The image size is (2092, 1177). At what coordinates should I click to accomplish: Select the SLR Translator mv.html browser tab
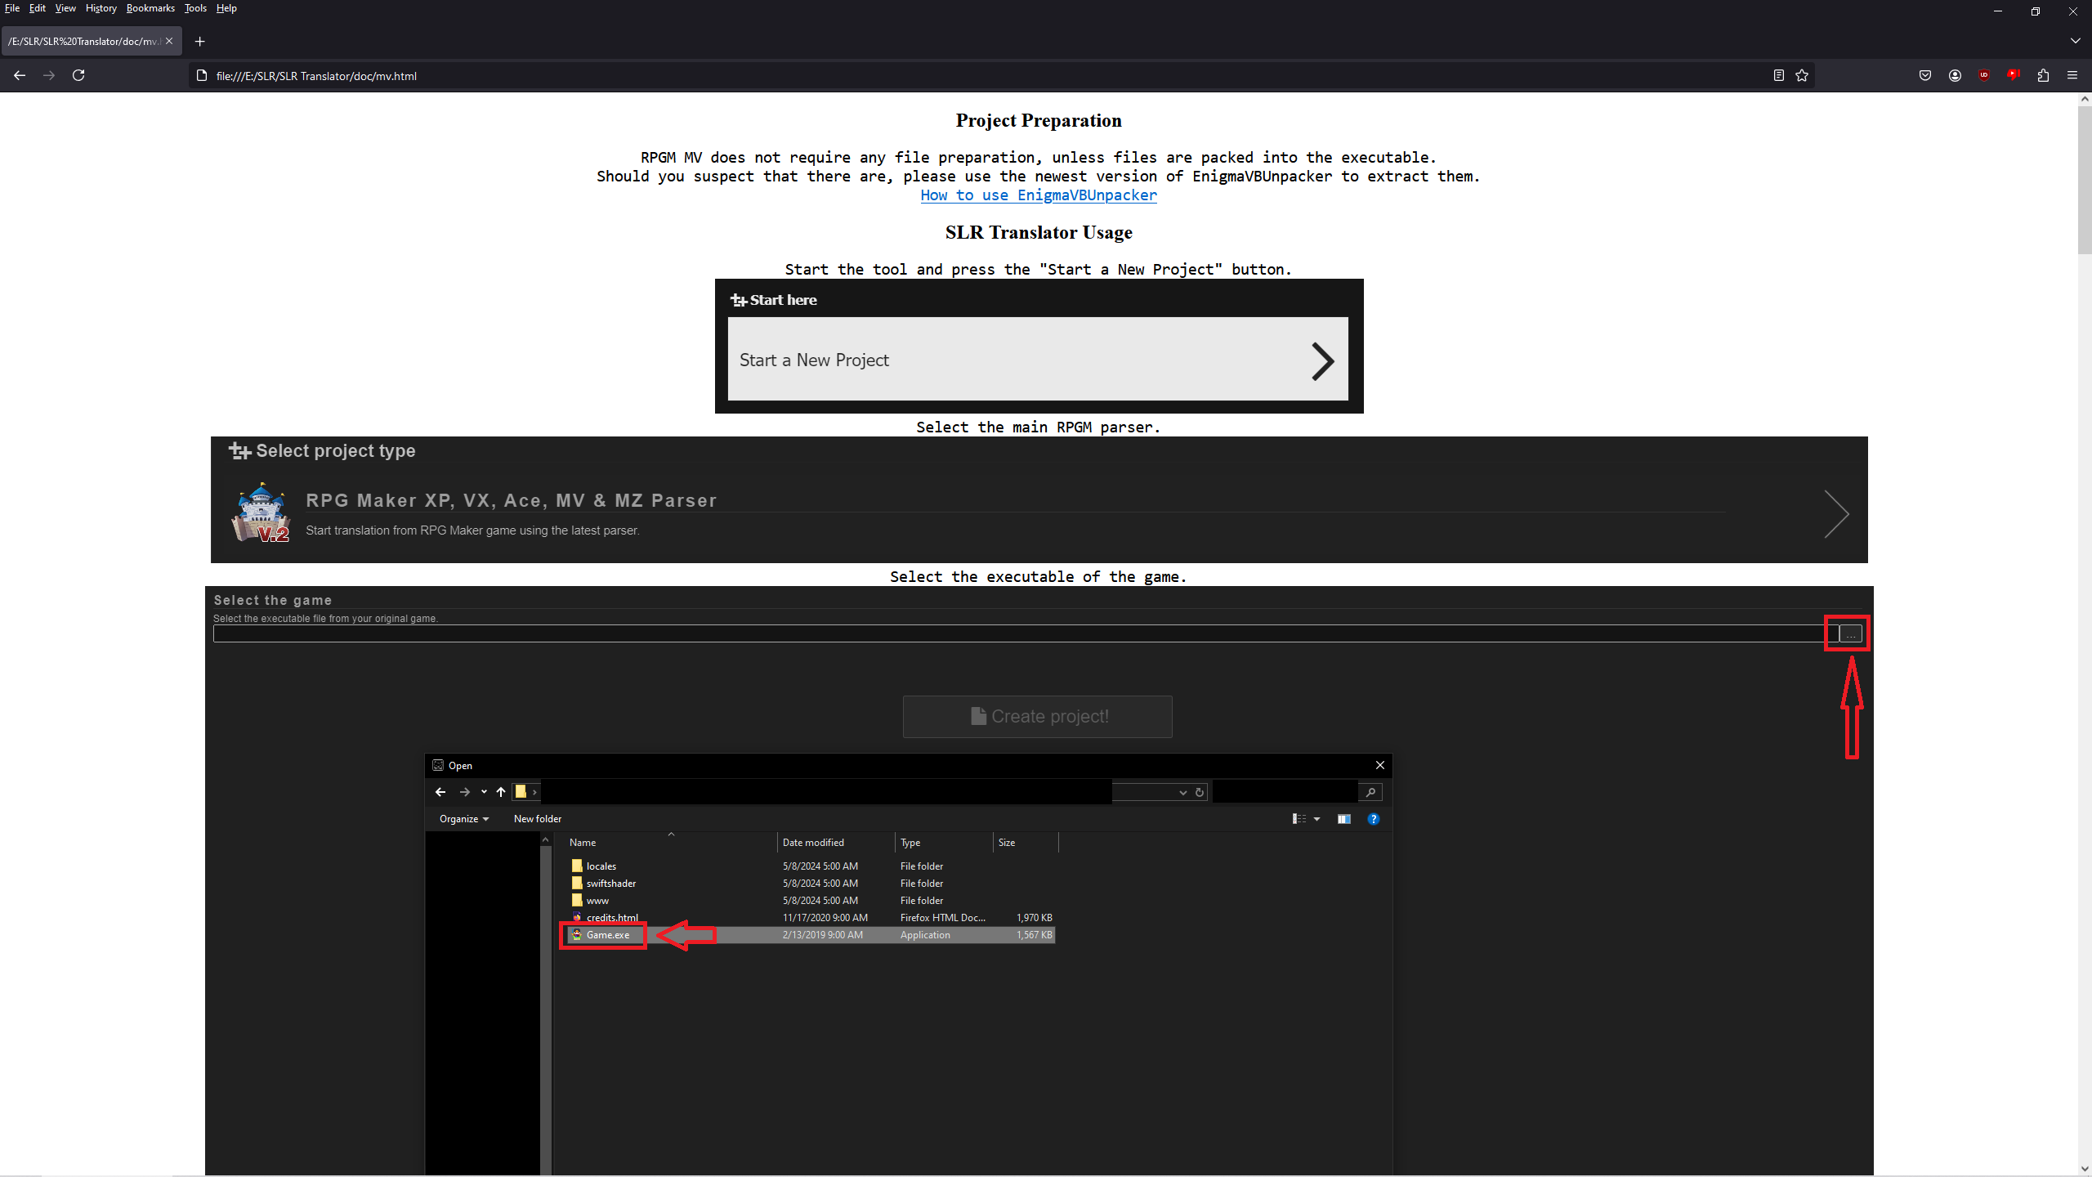tap(83, 41)
